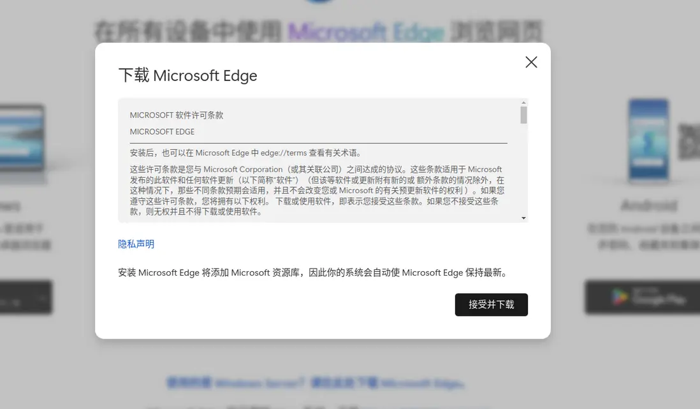Click the MICROSOFT EDGE line in license
This screenshot has width=700, height=409.
(162, 131)
